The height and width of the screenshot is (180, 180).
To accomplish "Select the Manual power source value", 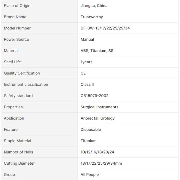I will pos(87,39).
